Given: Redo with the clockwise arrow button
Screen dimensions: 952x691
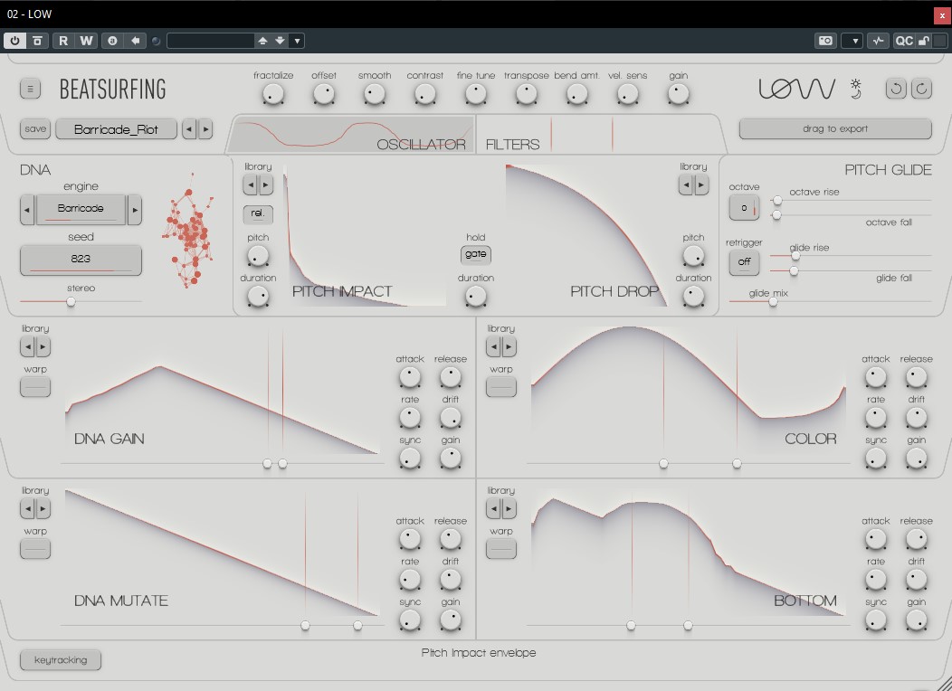Looking at the screenshot, I should 921,89.
